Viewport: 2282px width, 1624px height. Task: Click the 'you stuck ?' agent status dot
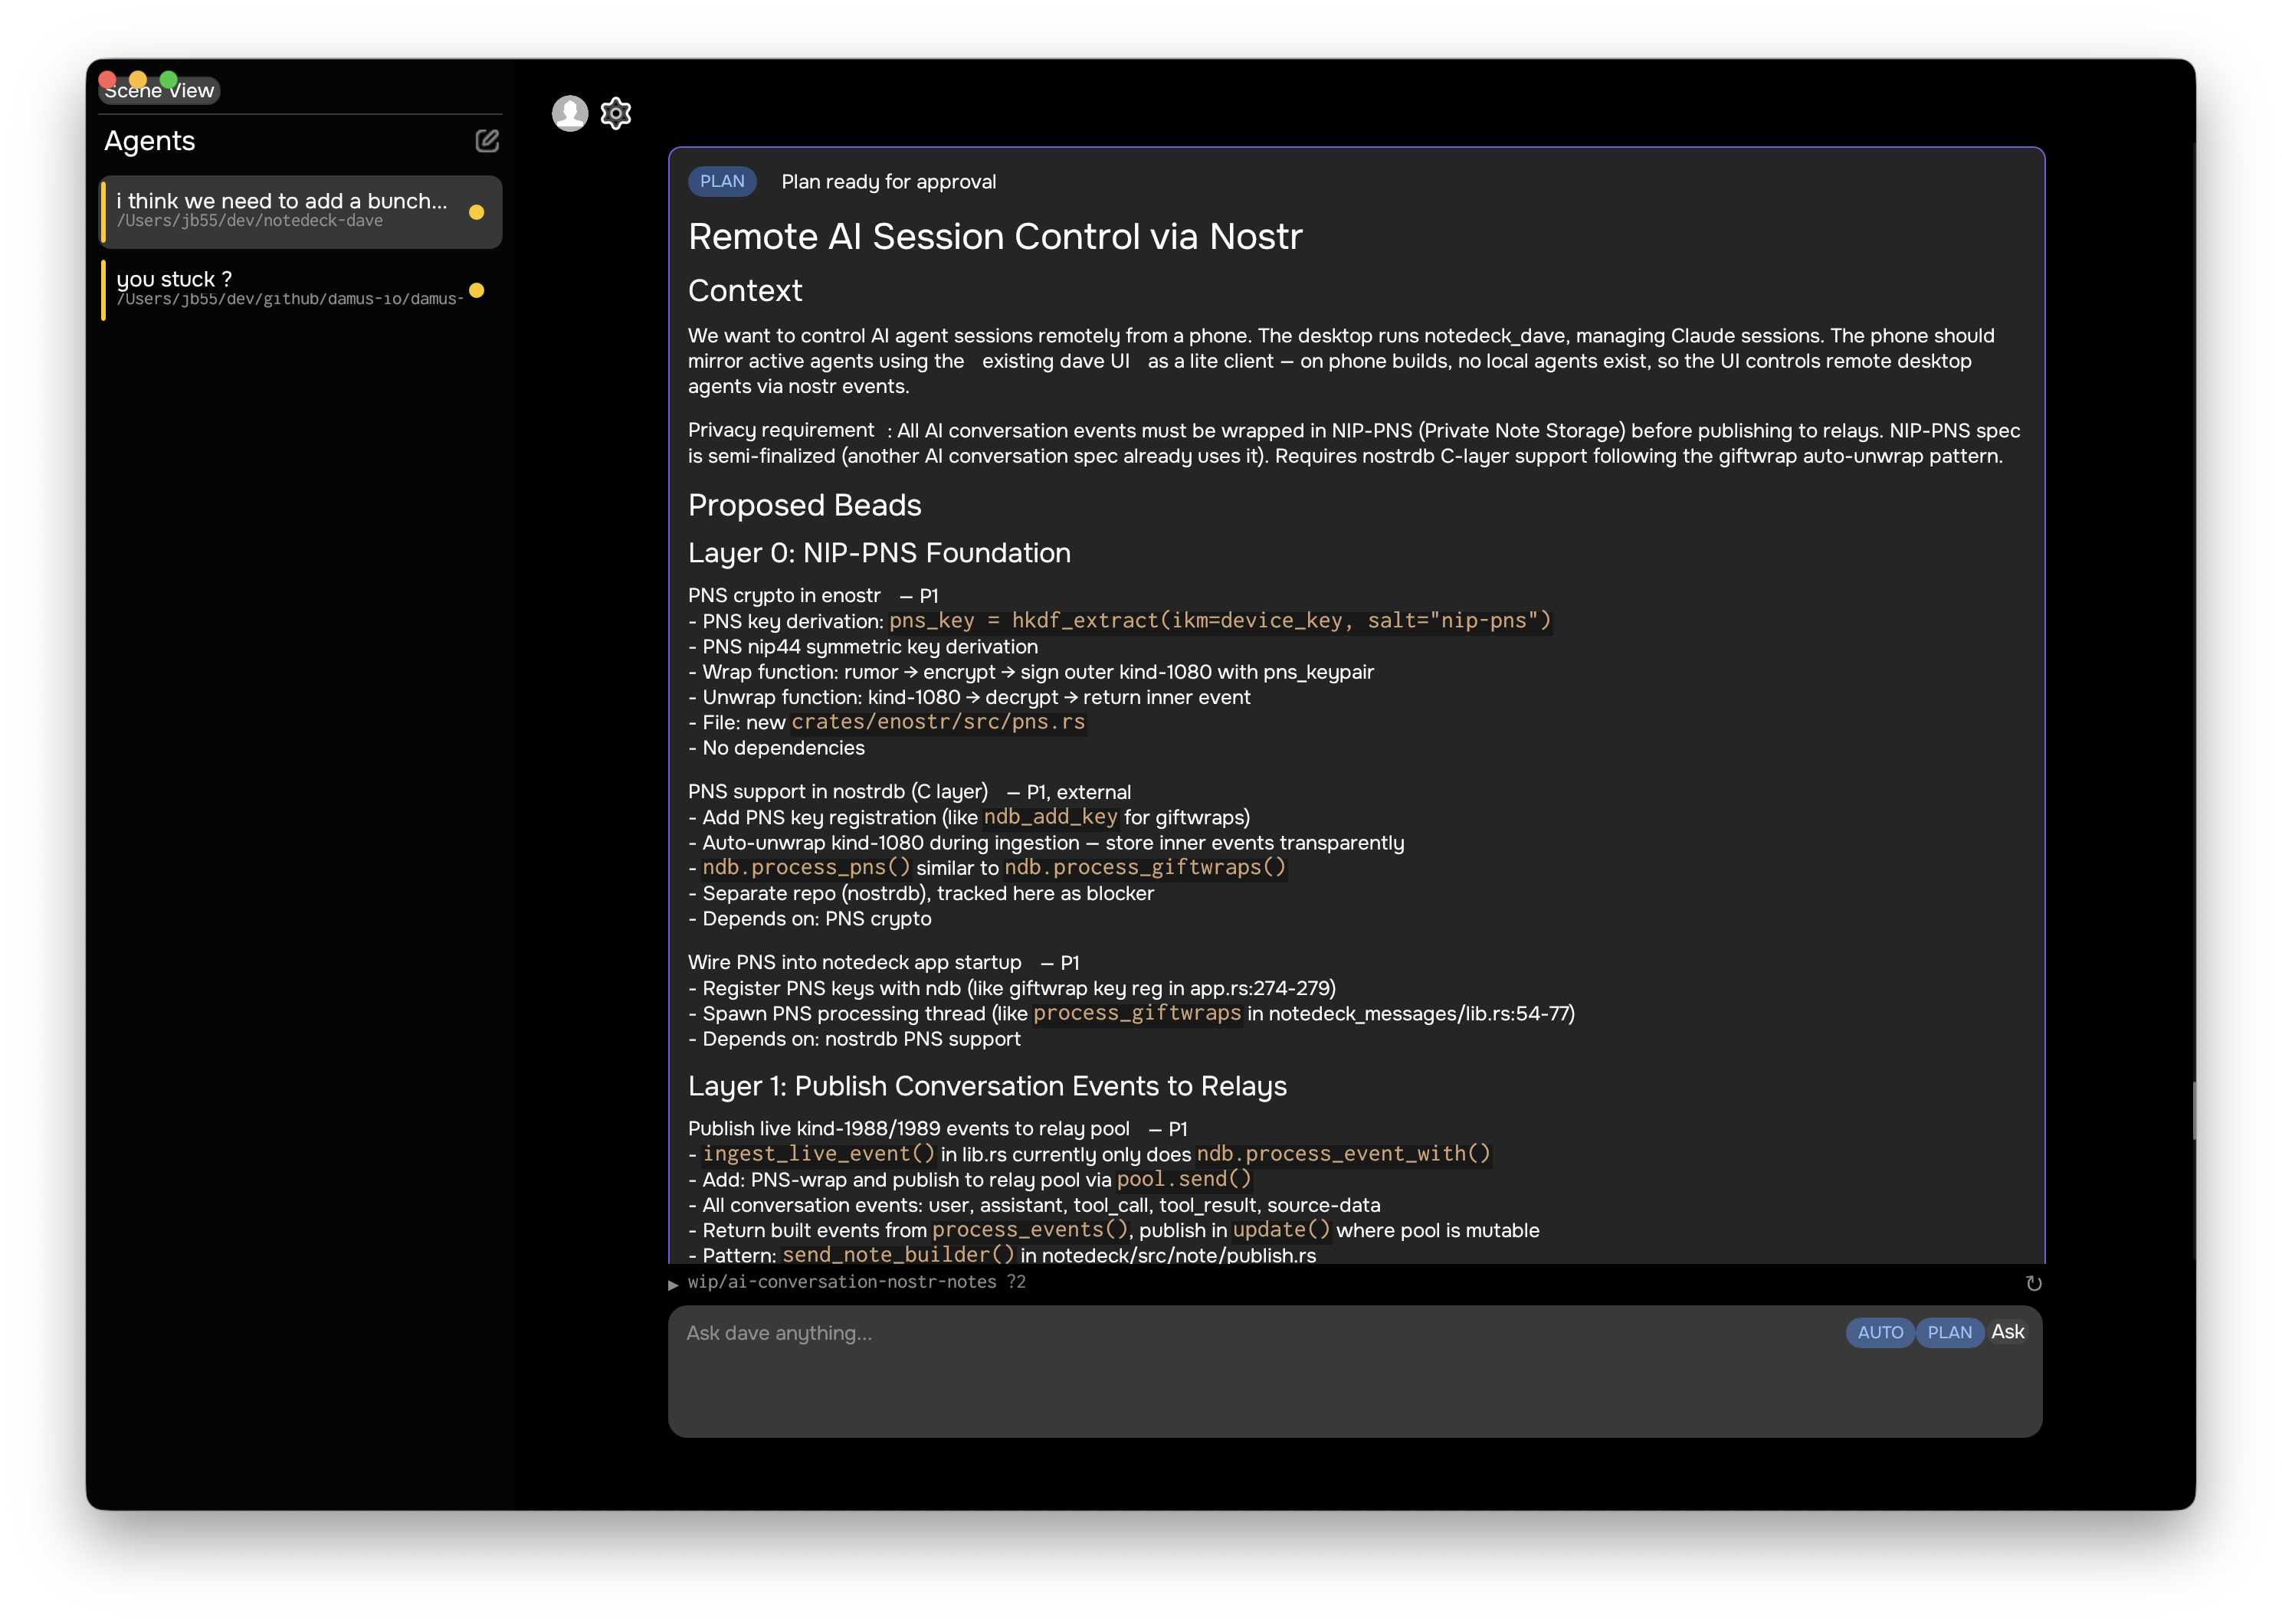(x=476, y=290)
